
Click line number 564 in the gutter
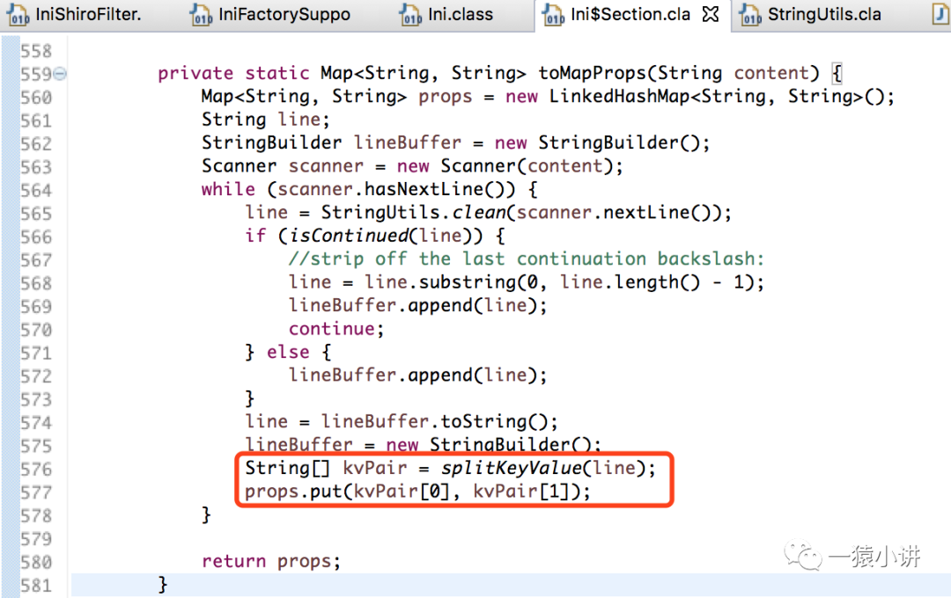(36, 190)
